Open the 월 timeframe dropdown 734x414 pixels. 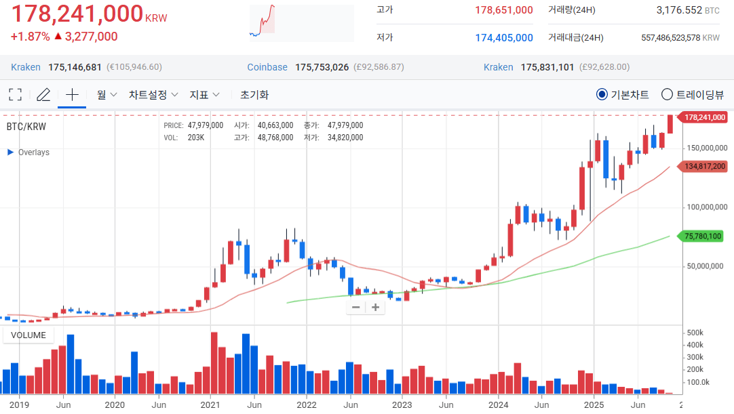(107, 95)
